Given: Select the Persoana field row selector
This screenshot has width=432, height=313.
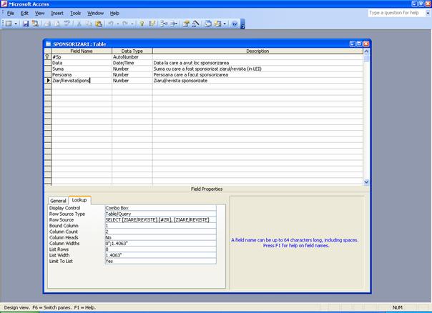Looking at the screenshot, I should pos(47,74).
